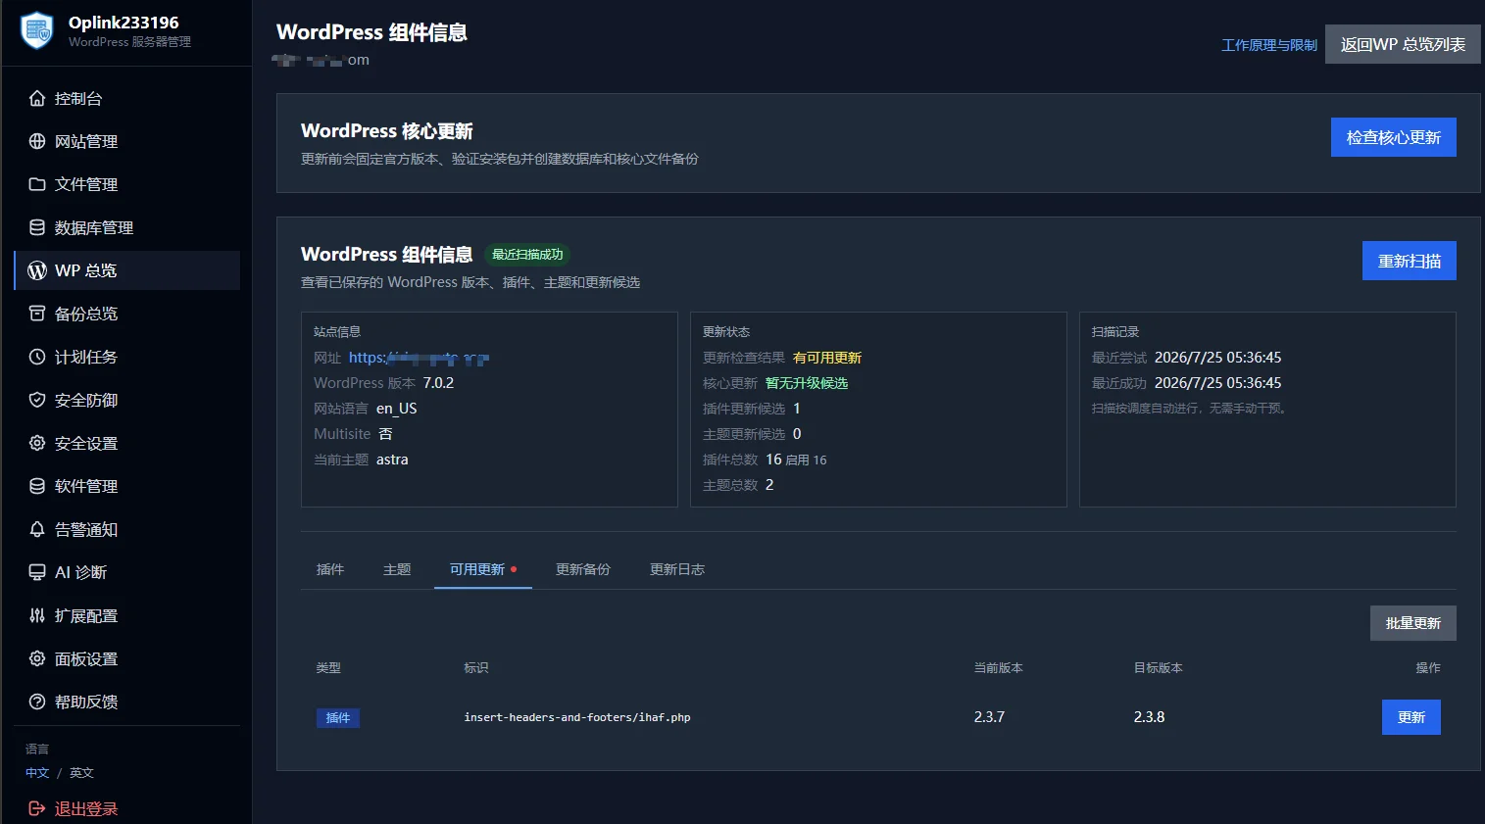Click the Oplink shield logo icon
This screenshot has height=824, width=1485.
[37, 30]
